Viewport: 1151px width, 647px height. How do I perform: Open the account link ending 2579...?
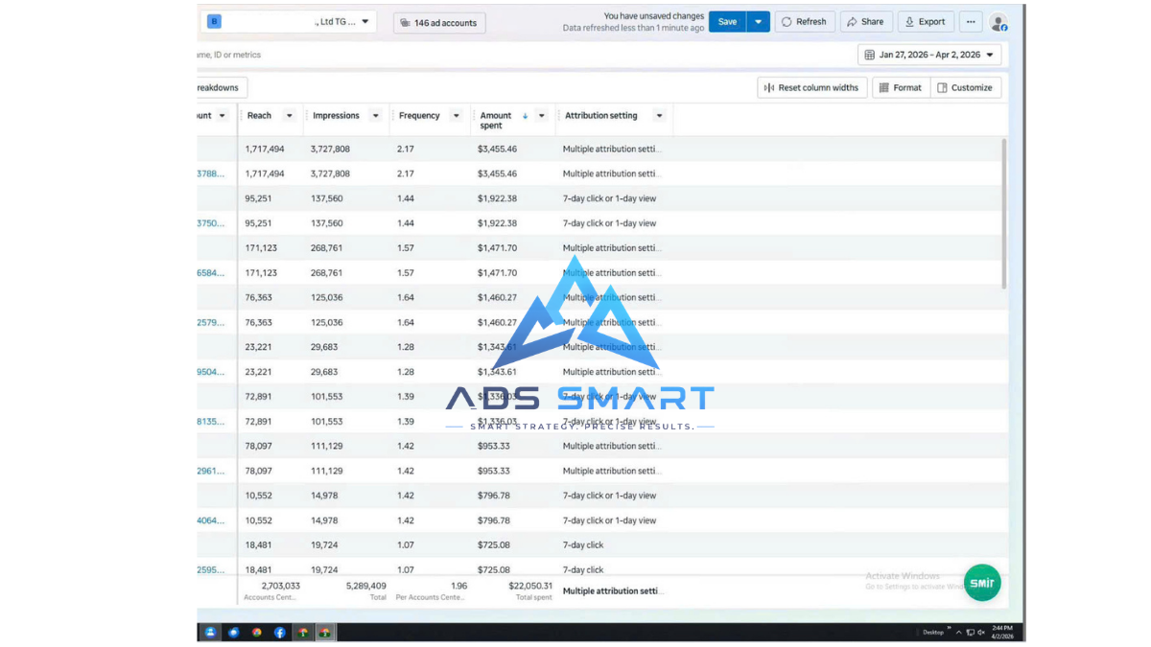(211, 322)
